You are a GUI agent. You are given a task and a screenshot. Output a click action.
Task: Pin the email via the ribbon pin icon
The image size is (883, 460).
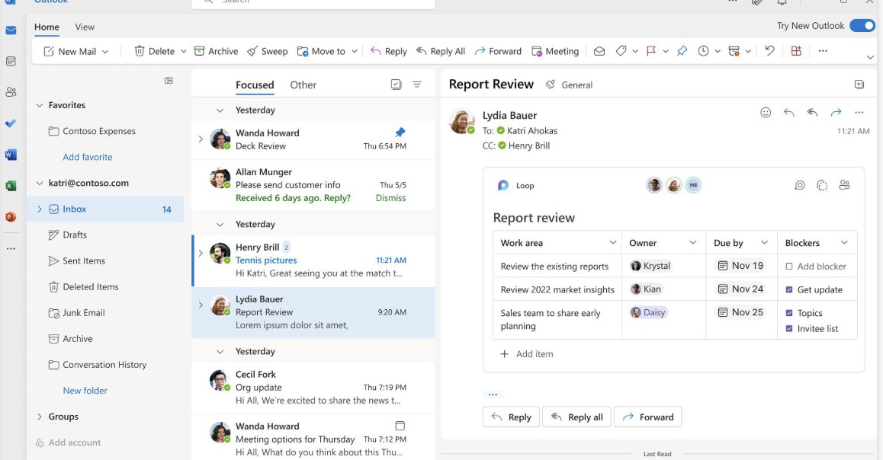681,51
